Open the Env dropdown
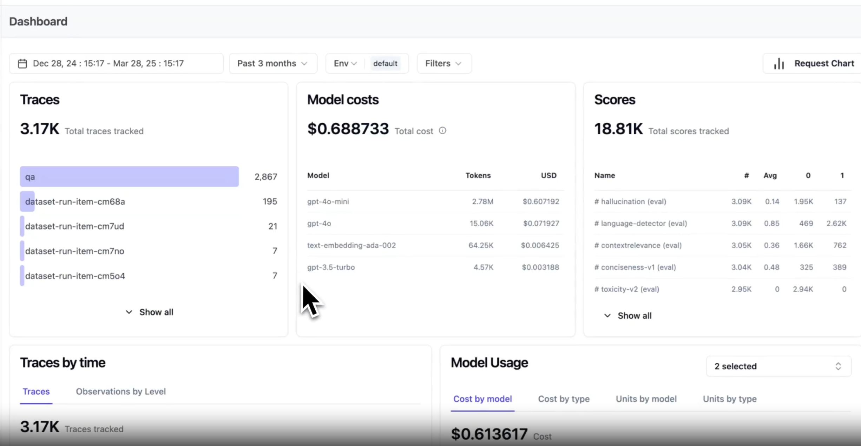Screen dimensions: 861x446 [345, 64]
